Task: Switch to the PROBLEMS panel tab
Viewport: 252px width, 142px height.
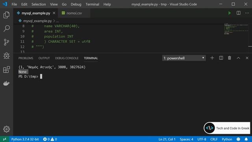Action: click(26, 58)
